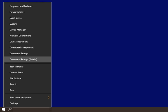Run Command Prompt (Admin)

(x=27, y=59)
